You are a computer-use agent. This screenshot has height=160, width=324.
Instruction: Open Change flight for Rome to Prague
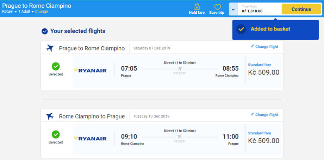[266, 115]
